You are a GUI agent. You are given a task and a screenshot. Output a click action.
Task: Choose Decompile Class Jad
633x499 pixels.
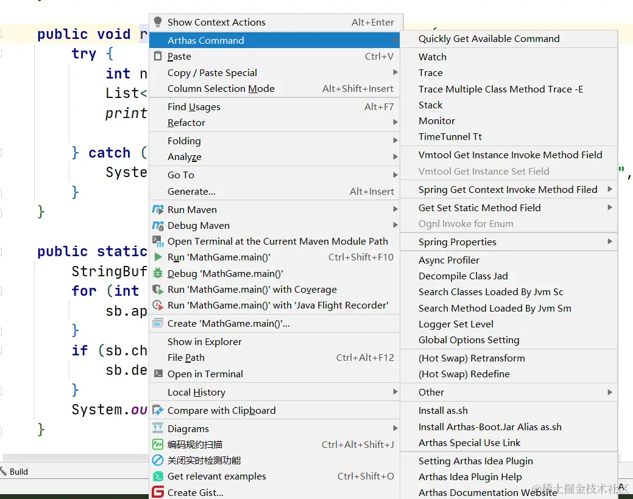pyautogui.click(x=509, y=276)
